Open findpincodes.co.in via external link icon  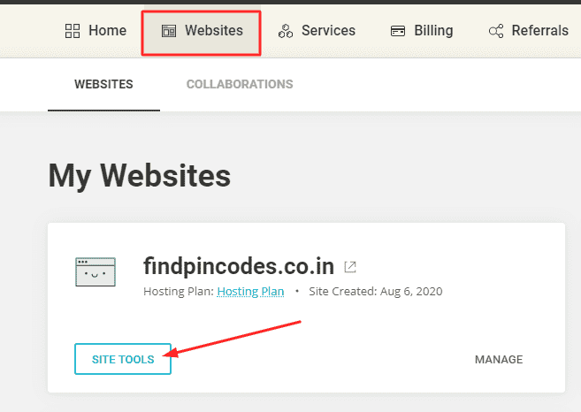[x=350, y=267]
